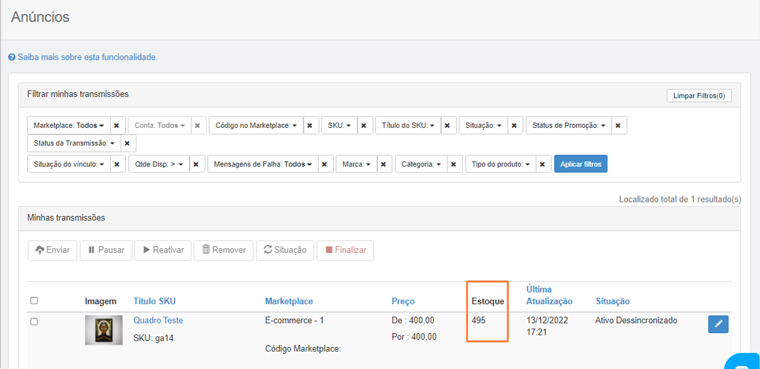The image size is (760, 369).
Task: Expand the SKU filter dropdown
Action: (339, 125)
